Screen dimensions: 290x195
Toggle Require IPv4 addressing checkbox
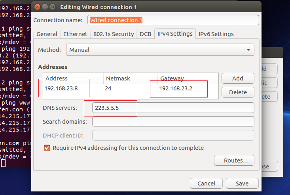click(x=47, y=148)
